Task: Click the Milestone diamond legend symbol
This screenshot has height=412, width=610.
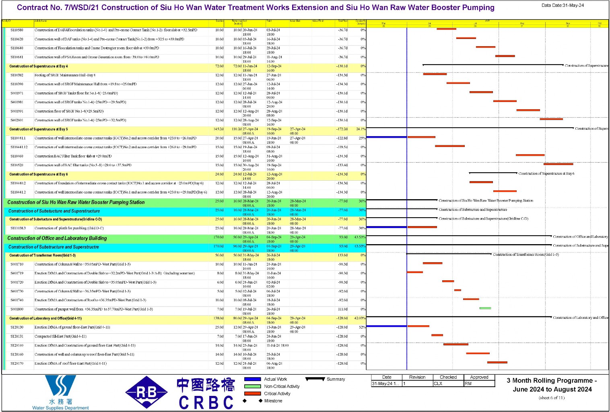Action: click(253, 401)
